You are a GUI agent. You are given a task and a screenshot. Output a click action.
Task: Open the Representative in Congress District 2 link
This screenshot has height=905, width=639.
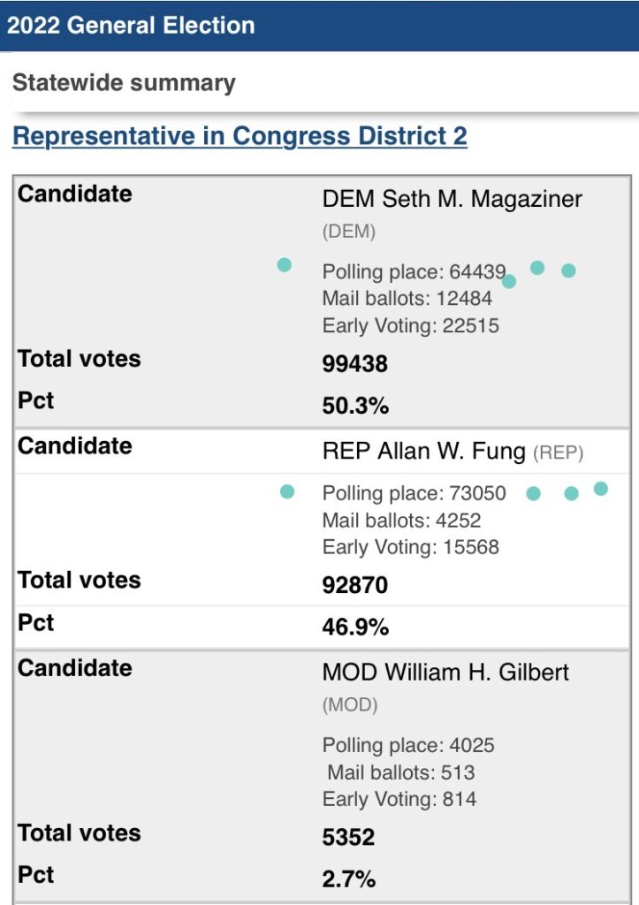240,136
